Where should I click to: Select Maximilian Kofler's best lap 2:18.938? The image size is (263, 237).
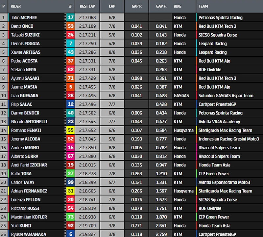point(87,217)
